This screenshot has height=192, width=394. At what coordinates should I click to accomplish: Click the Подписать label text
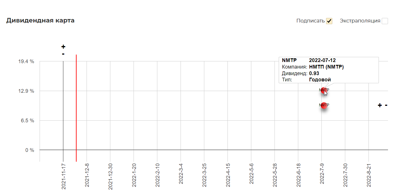click(310, 21)
